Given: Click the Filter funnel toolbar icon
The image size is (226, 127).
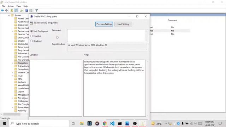Looking at the screenshot, I should coord(36,10).
